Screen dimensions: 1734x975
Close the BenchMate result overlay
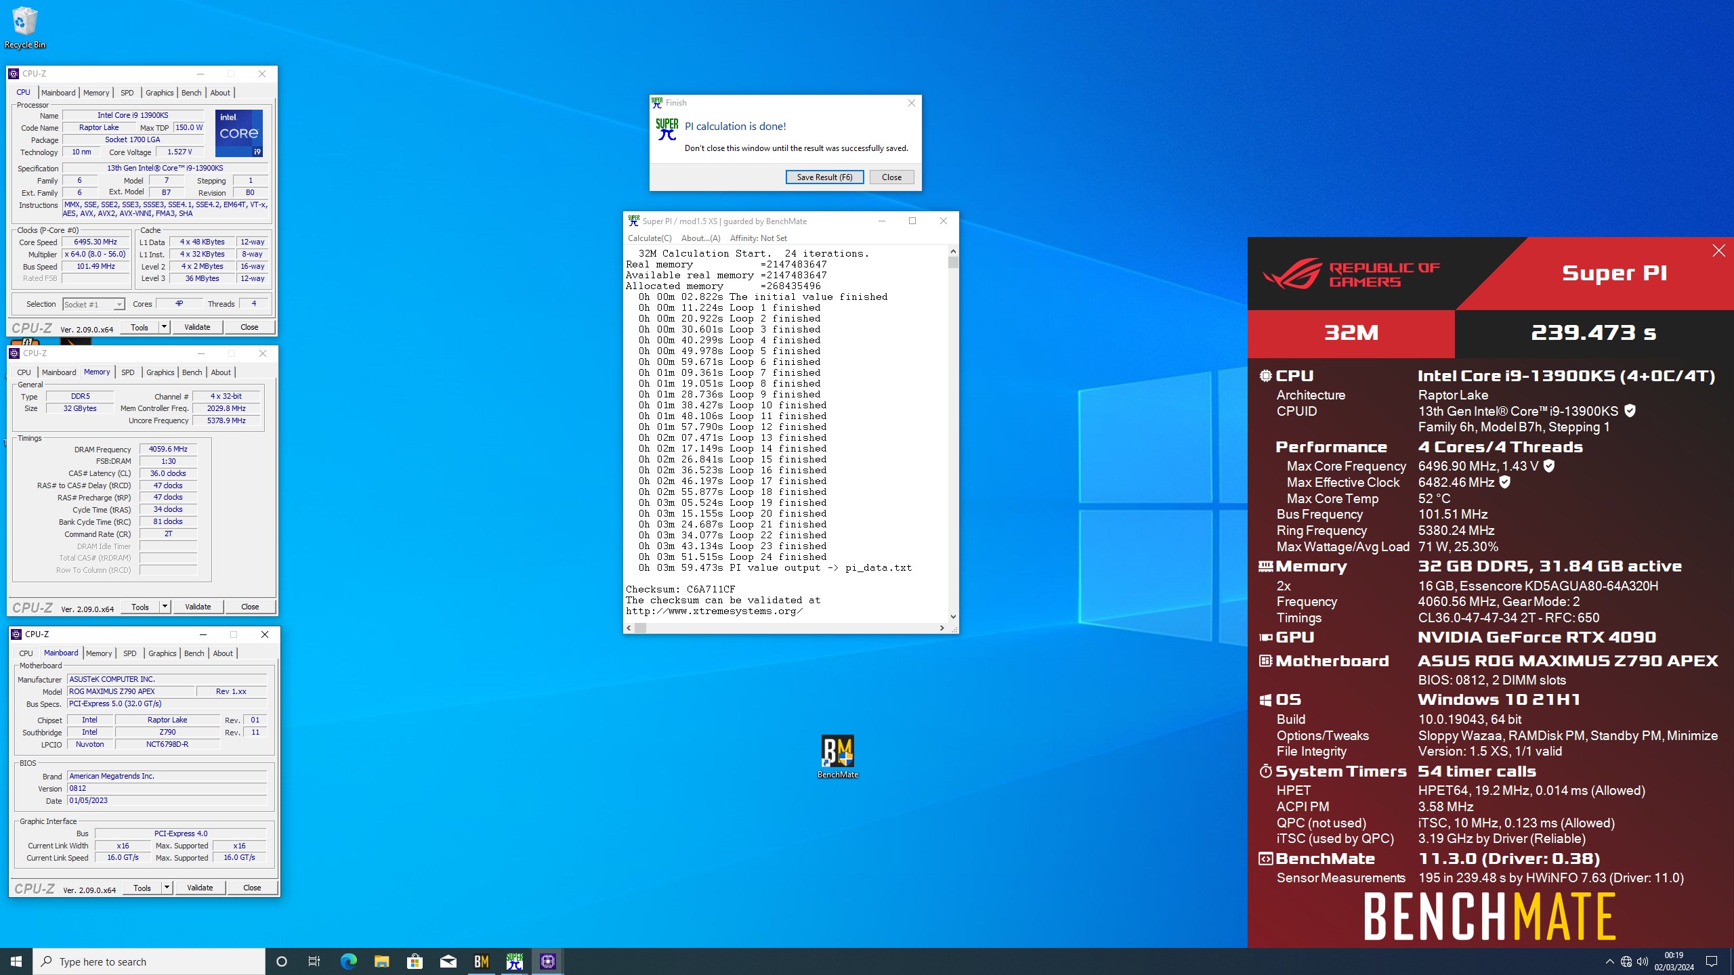[1718, 251]
